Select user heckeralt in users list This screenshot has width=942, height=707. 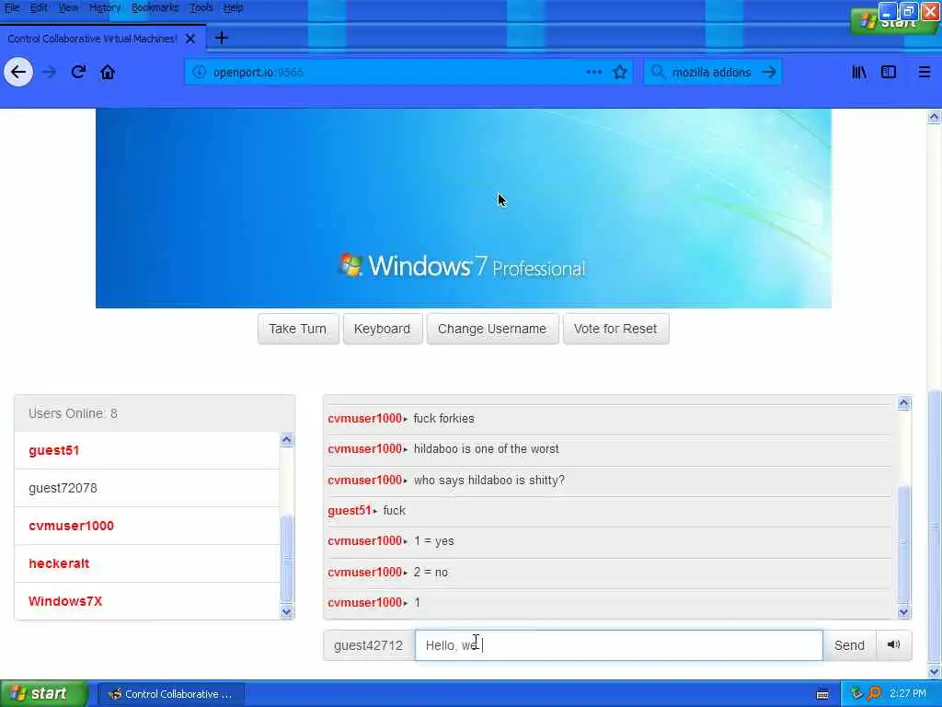point(146,563)
